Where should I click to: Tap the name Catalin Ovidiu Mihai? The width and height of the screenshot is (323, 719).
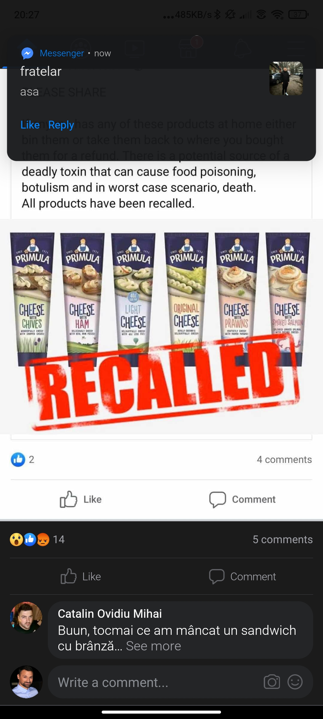(x=110, y=614)
